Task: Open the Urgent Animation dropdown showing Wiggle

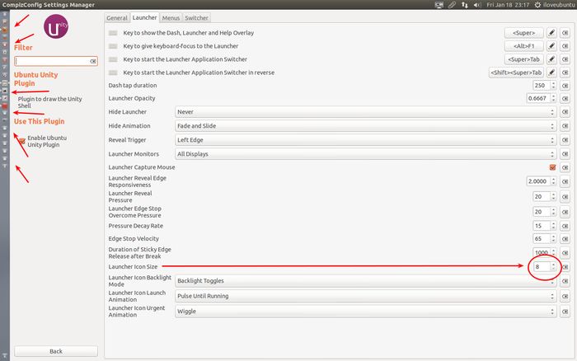Action: [x=365, y=312]
